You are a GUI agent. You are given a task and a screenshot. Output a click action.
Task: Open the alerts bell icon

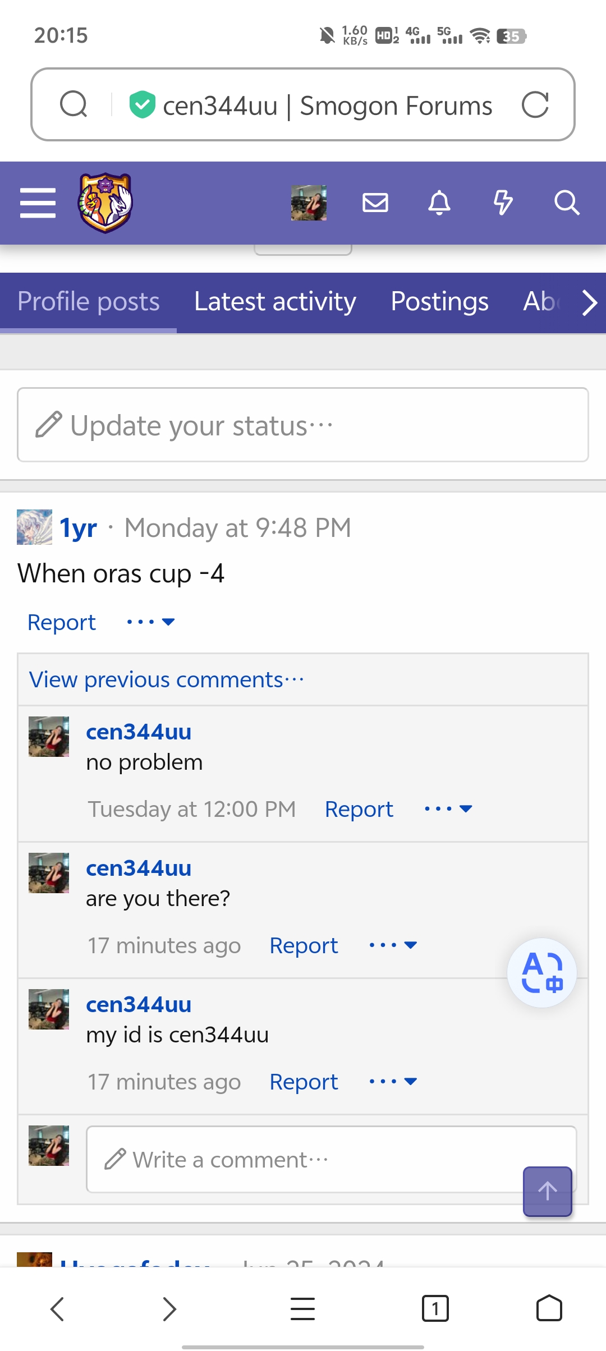tap(439, 203)
